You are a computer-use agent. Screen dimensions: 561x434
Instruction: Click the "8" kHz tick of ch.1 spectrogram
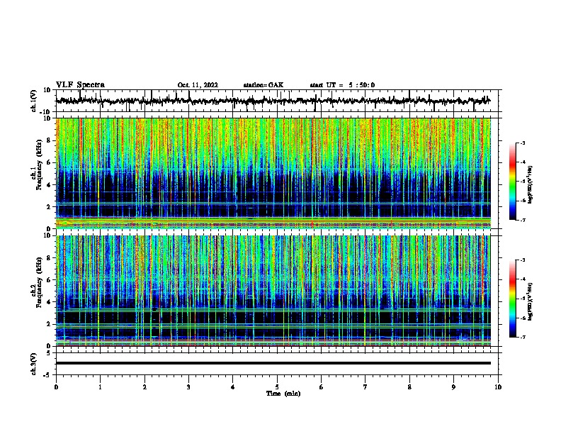point(49,140)
